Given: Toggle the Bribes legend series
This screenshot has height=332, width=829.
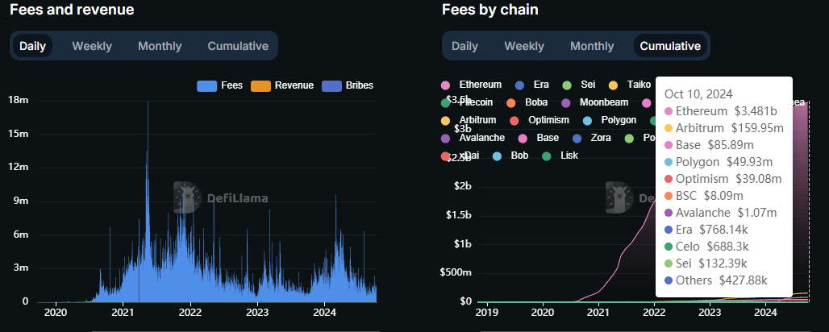Looking at the screenshot, I should click(x=348, y=85).
